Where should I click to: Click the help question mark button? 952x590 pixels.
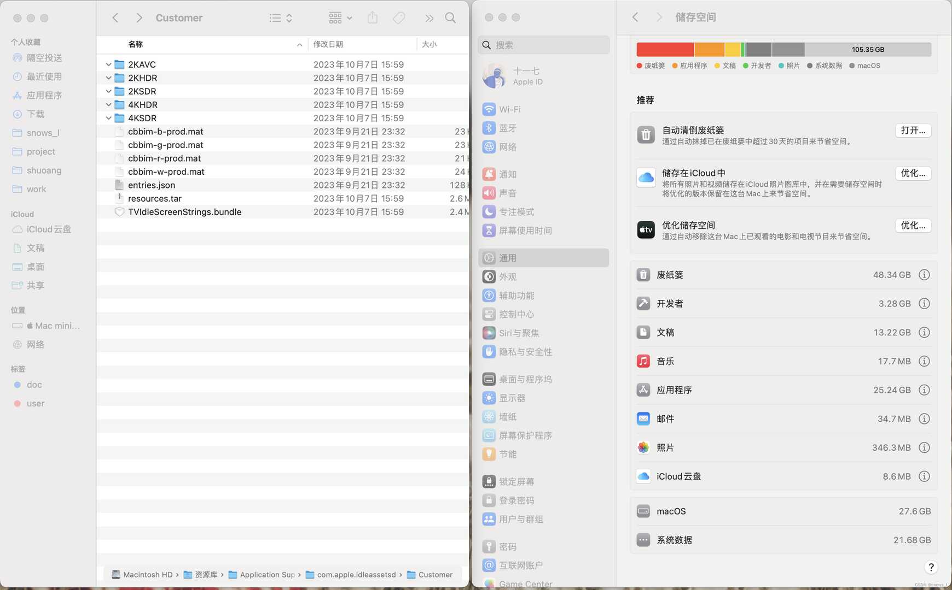coord(931,567)
